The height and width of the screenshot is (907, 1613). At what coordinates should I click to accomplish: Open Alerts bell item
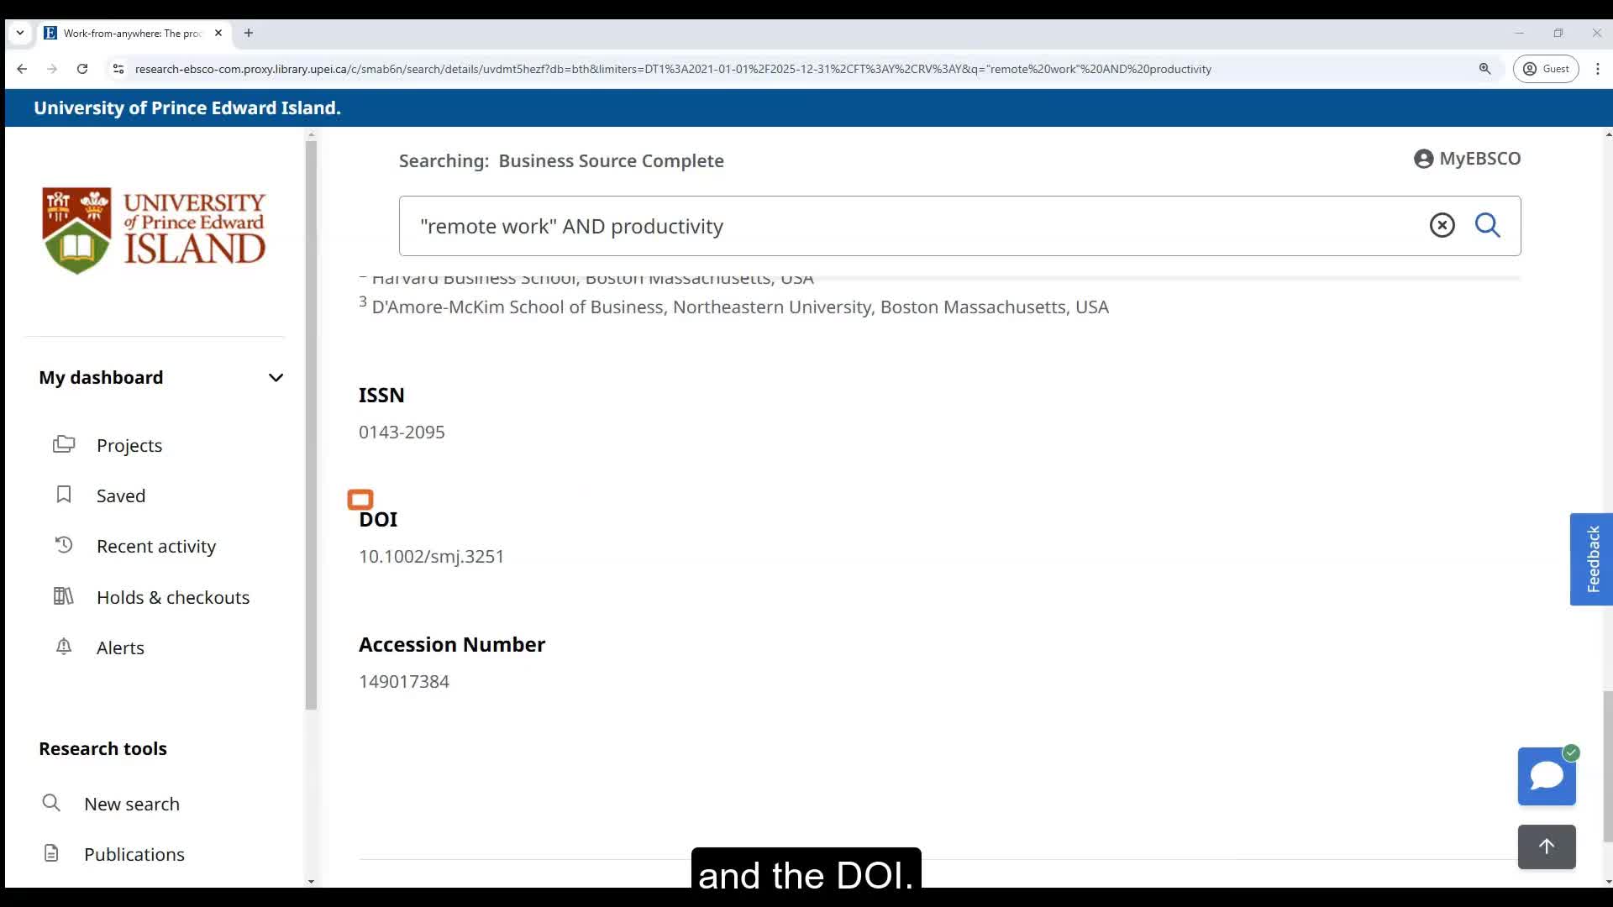tap(120, 647)
